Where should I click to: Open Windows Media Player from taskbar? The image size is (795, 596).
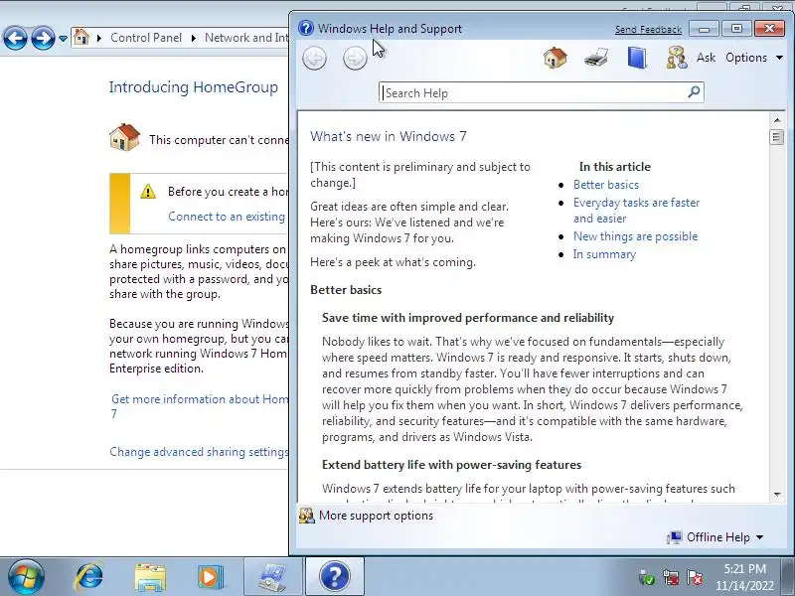[x=210, y=577]
